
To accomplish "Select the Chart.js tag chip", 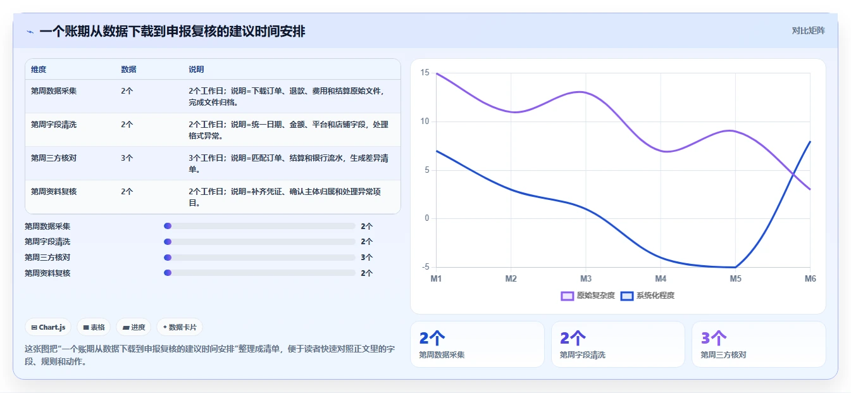I will 49,327.
